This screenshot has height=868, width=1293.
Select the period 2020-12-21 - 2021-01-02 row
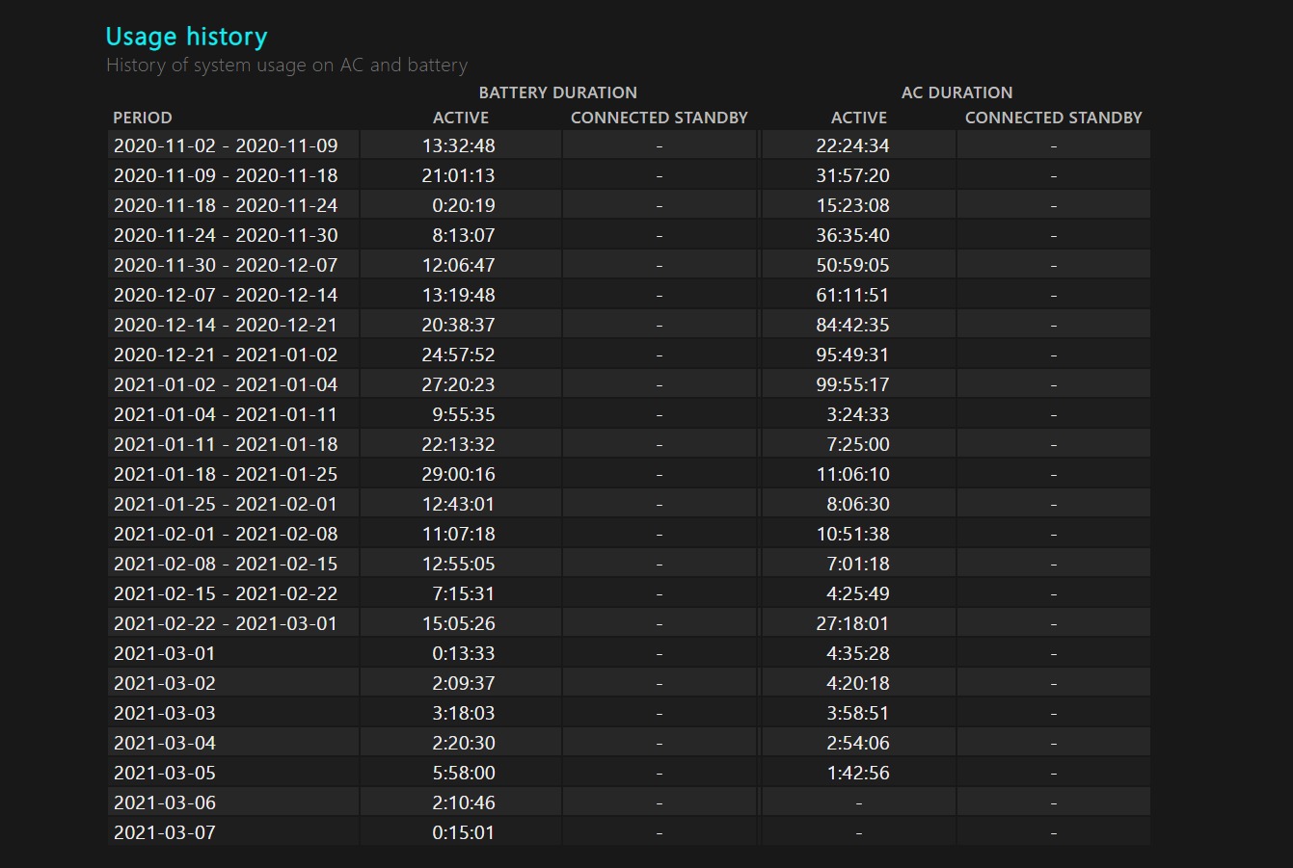coord(226,355)
